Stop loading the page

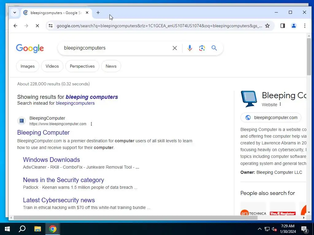[37, 26]
